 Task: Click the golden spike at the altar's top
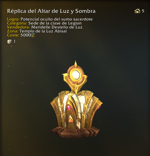click(x=76, y=63)
